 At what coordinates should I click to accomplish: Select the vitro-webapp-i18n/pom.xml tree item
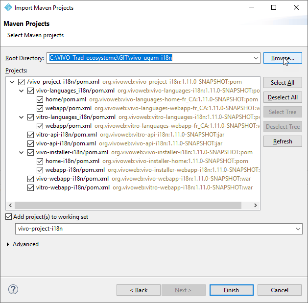point(73,187)
